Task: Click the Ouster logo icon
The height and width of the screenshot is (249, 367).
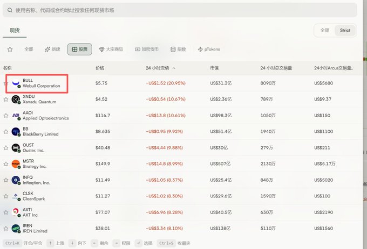Action: [x=16, y=148]
